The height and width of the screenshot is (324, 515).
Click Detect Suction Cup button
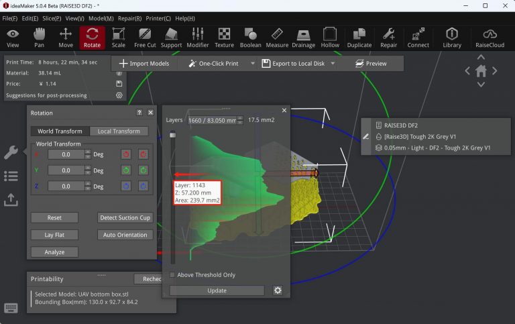click(125, 217)
